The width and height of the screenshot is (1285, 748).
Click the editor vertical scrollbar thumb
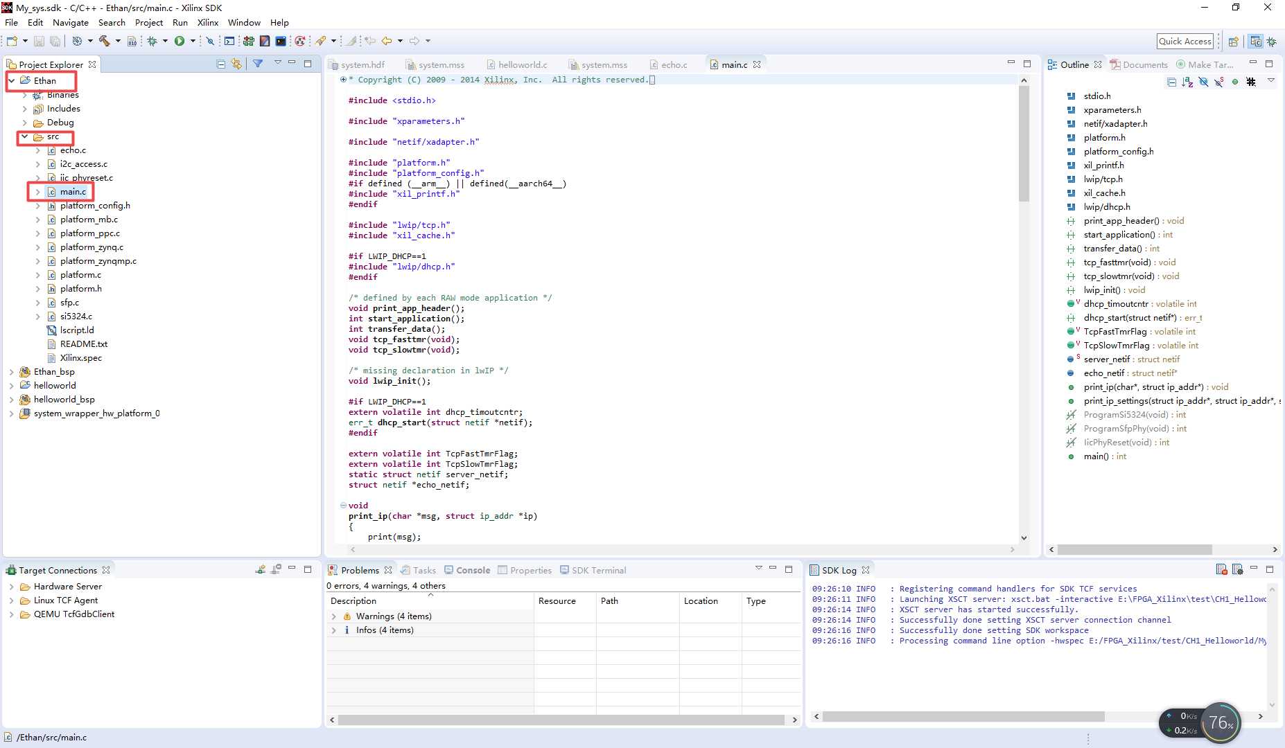pos(1024,144)
